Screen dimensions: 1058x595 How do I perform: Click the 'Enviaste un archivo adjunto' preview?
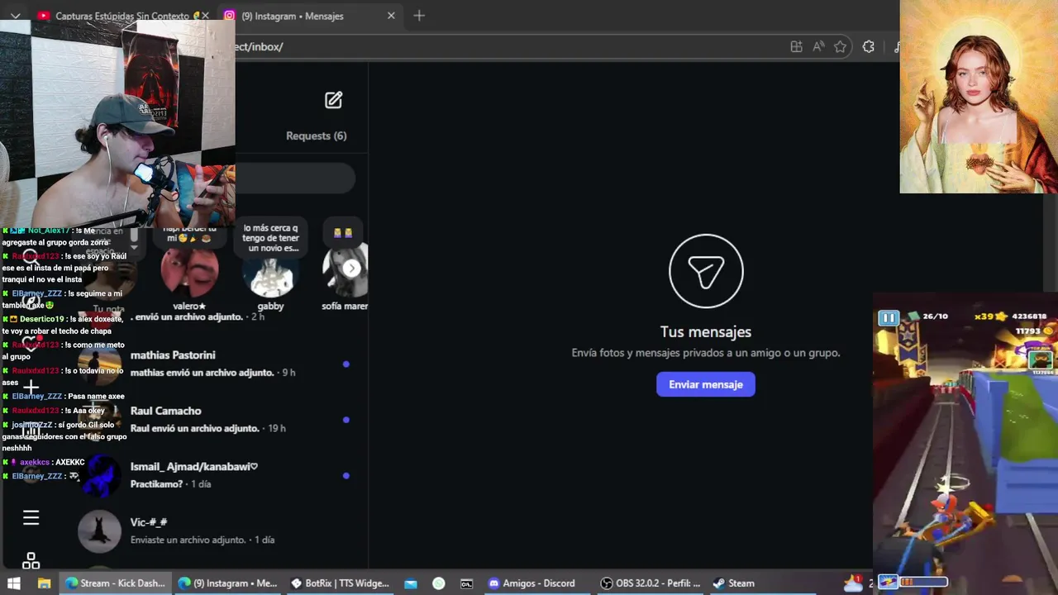pyautogui.click(x=188, y=540)
